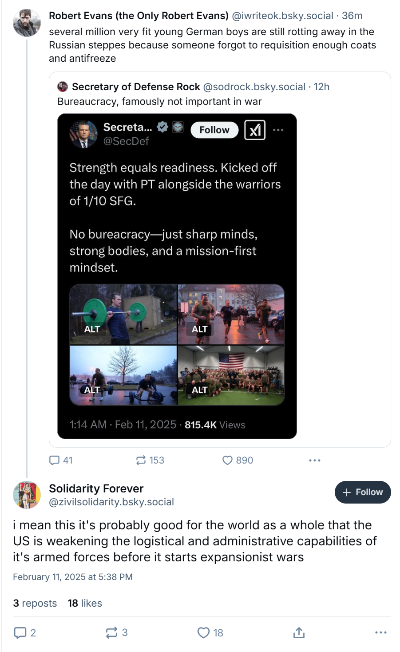The width and height of the screenshot is (400, 652).
Task: Like the Solidarity Forever post
Action: click(203, 632)
